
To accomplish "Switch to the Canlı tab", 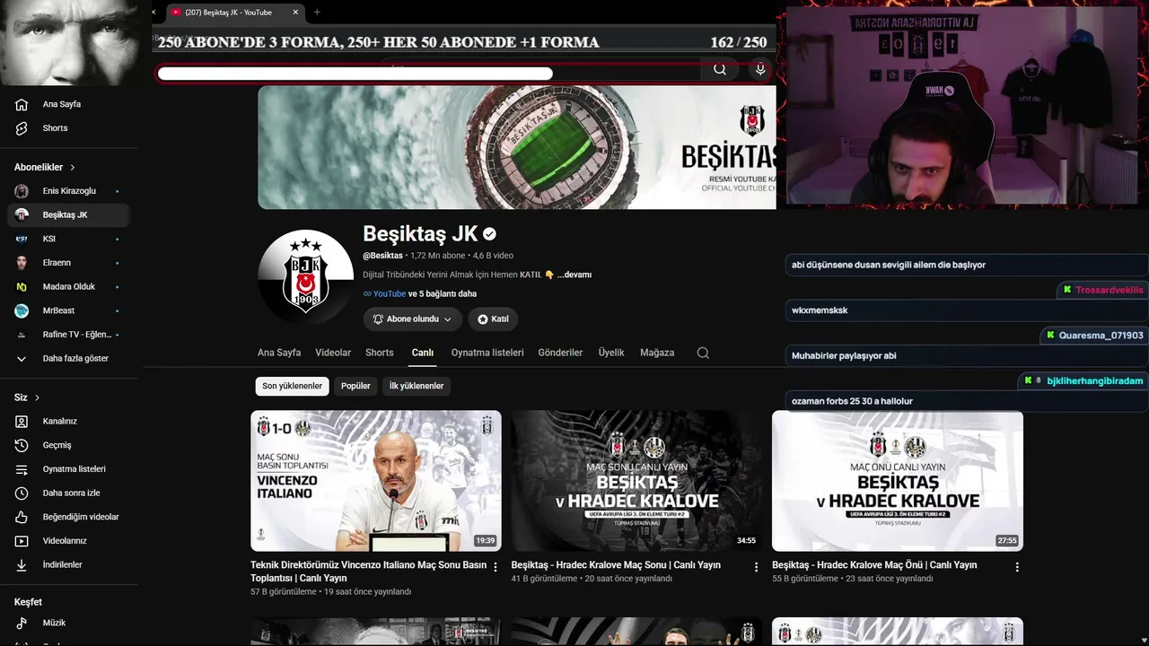I will pyautogui.click(x=423, y=353).
